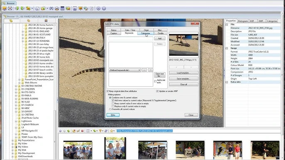Click the Contact sheet grid icon

click(91, 8)
